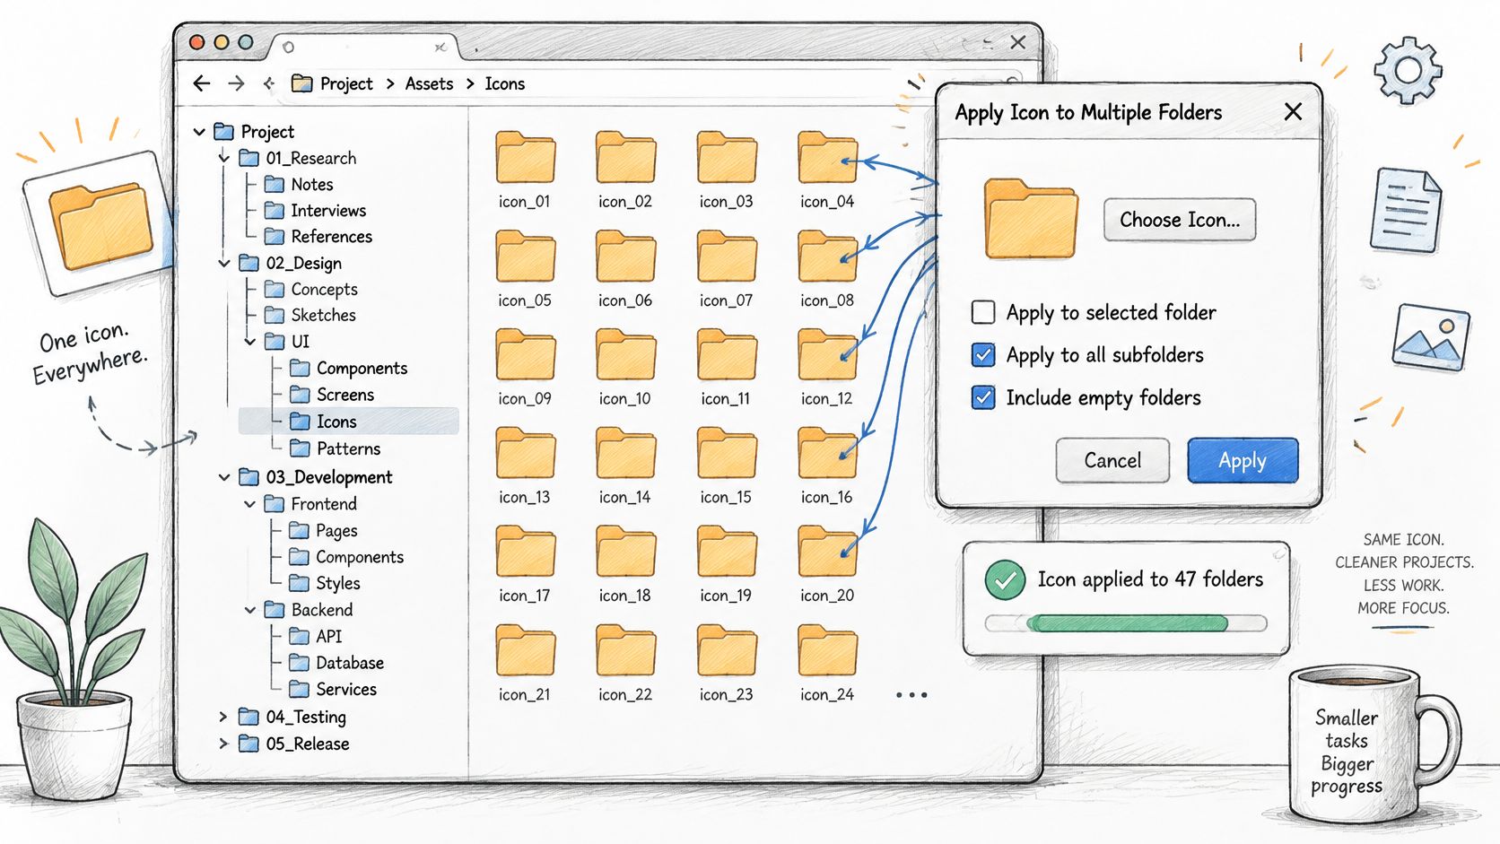This screenshot has height=844, width=1500.
Task: Toggle Include empty folders checkbox
Action: coord(983,397)
